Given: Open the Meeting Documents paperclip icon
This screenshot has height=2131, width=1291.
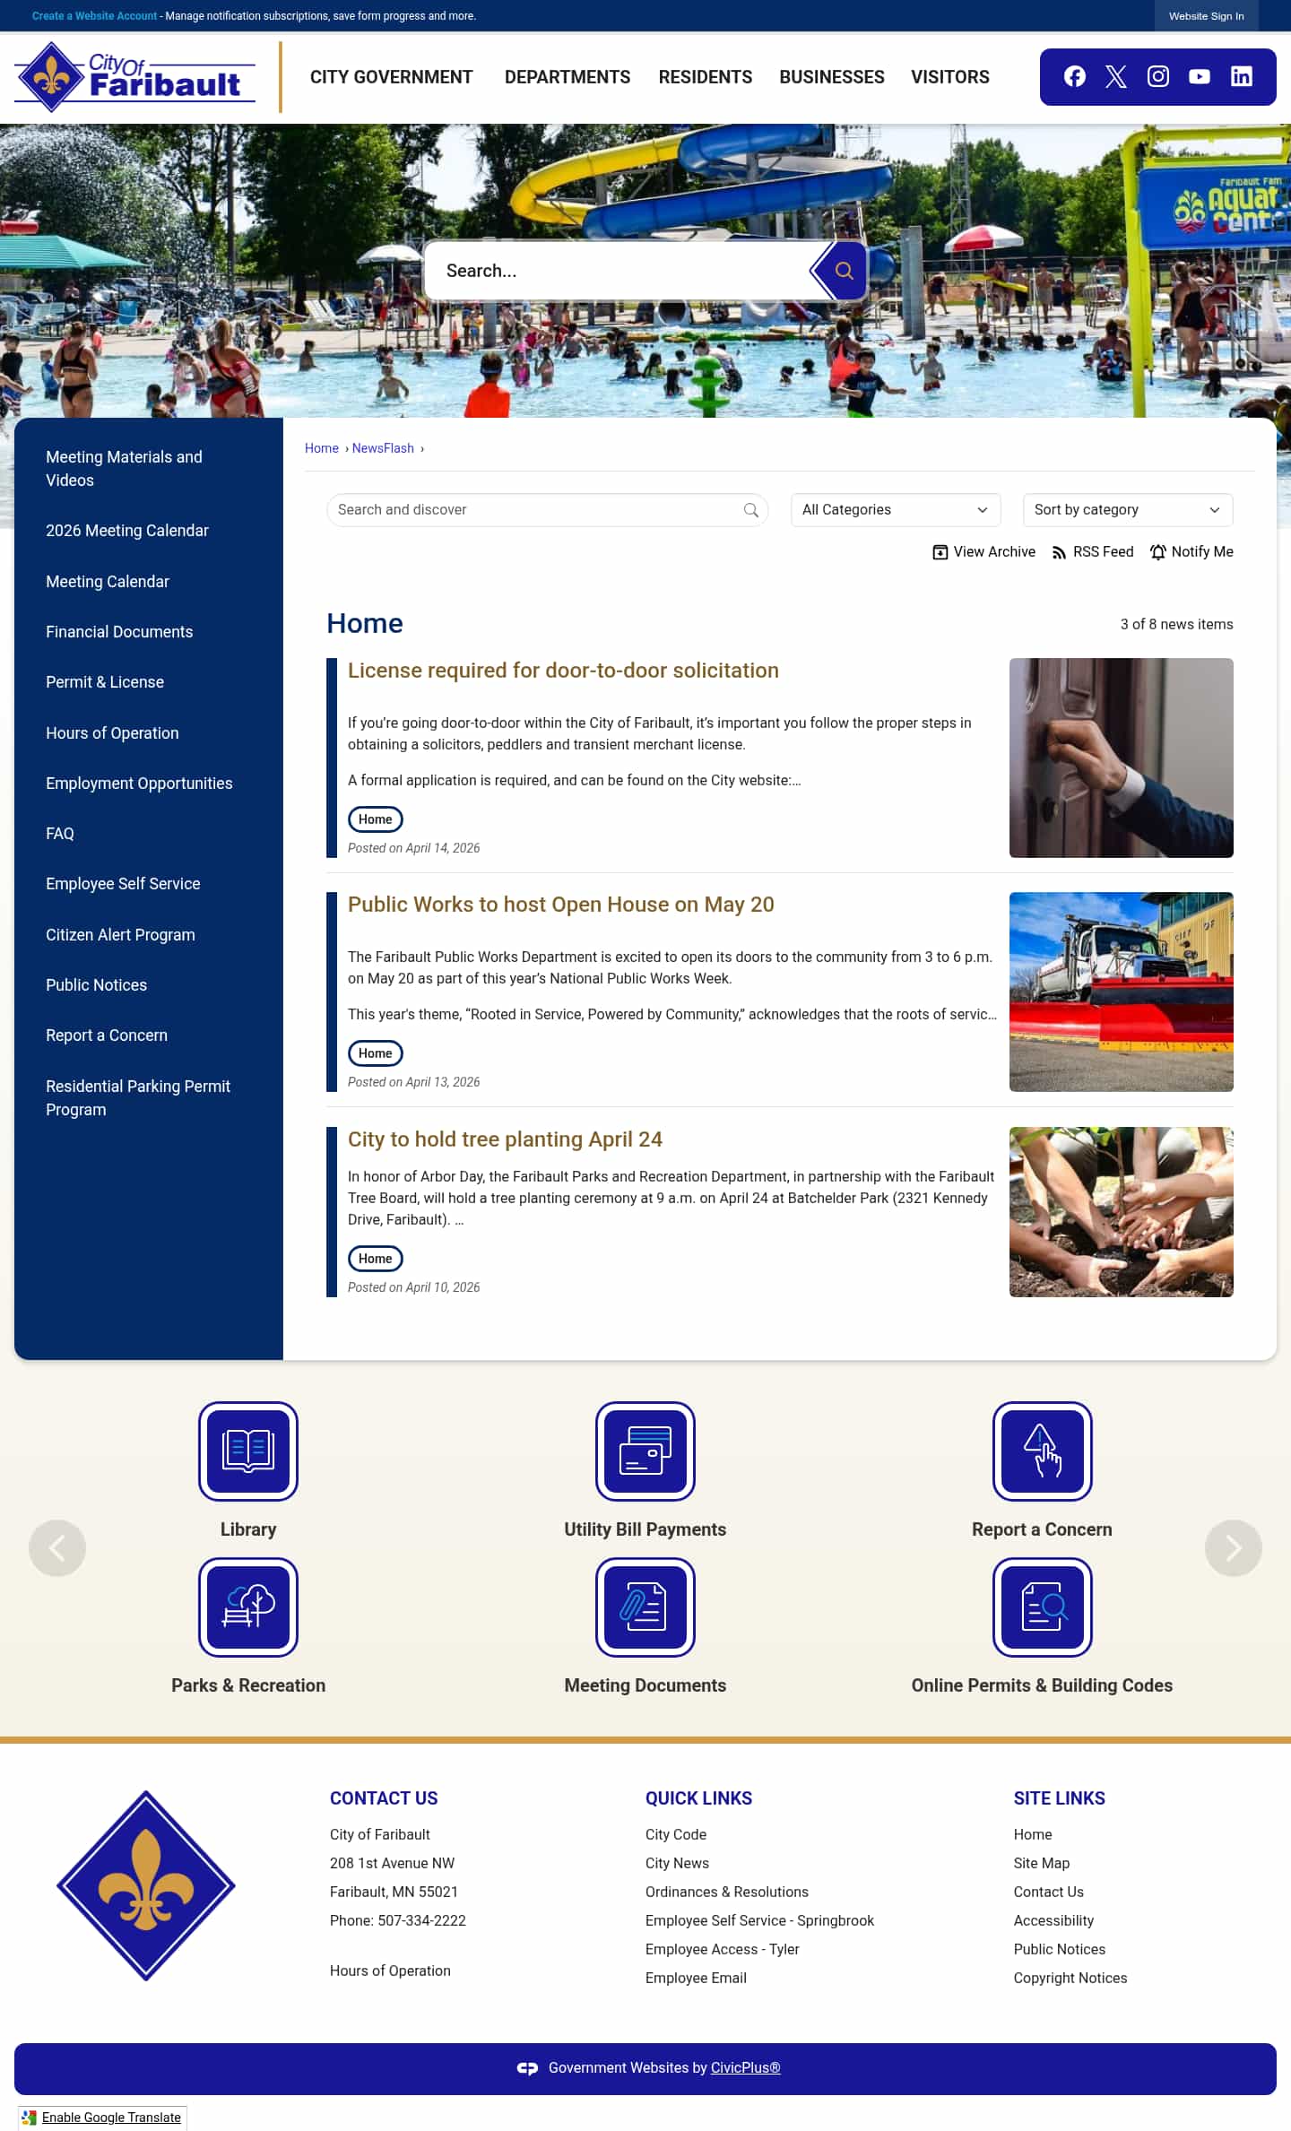Looking at the screenshot, I should 645,1607.
